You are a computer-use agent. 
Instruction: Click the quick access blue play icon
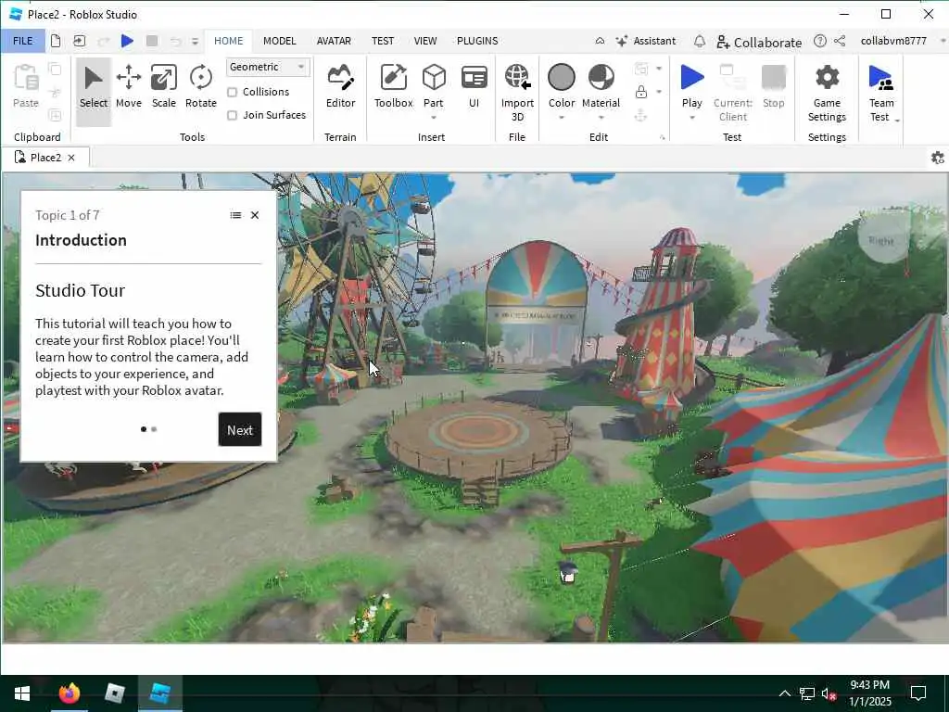click(x=127, y=41)
